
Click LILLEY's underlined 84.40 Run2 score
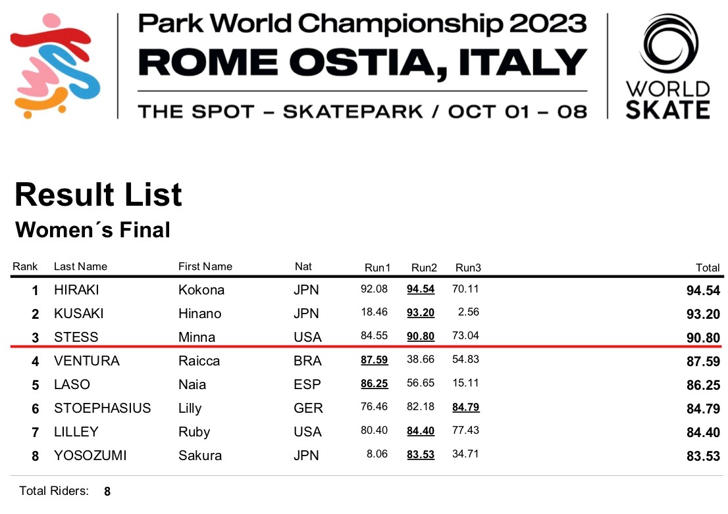[x=421, y=431]
